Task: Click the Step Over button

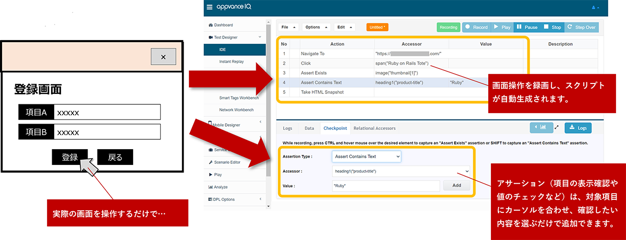Action: coord(582,27)
